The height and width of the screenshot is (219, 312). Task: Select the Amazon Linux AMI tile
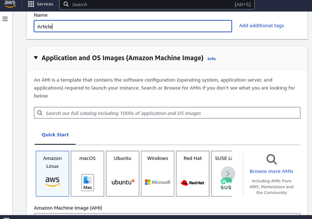(x=52, y=173)
